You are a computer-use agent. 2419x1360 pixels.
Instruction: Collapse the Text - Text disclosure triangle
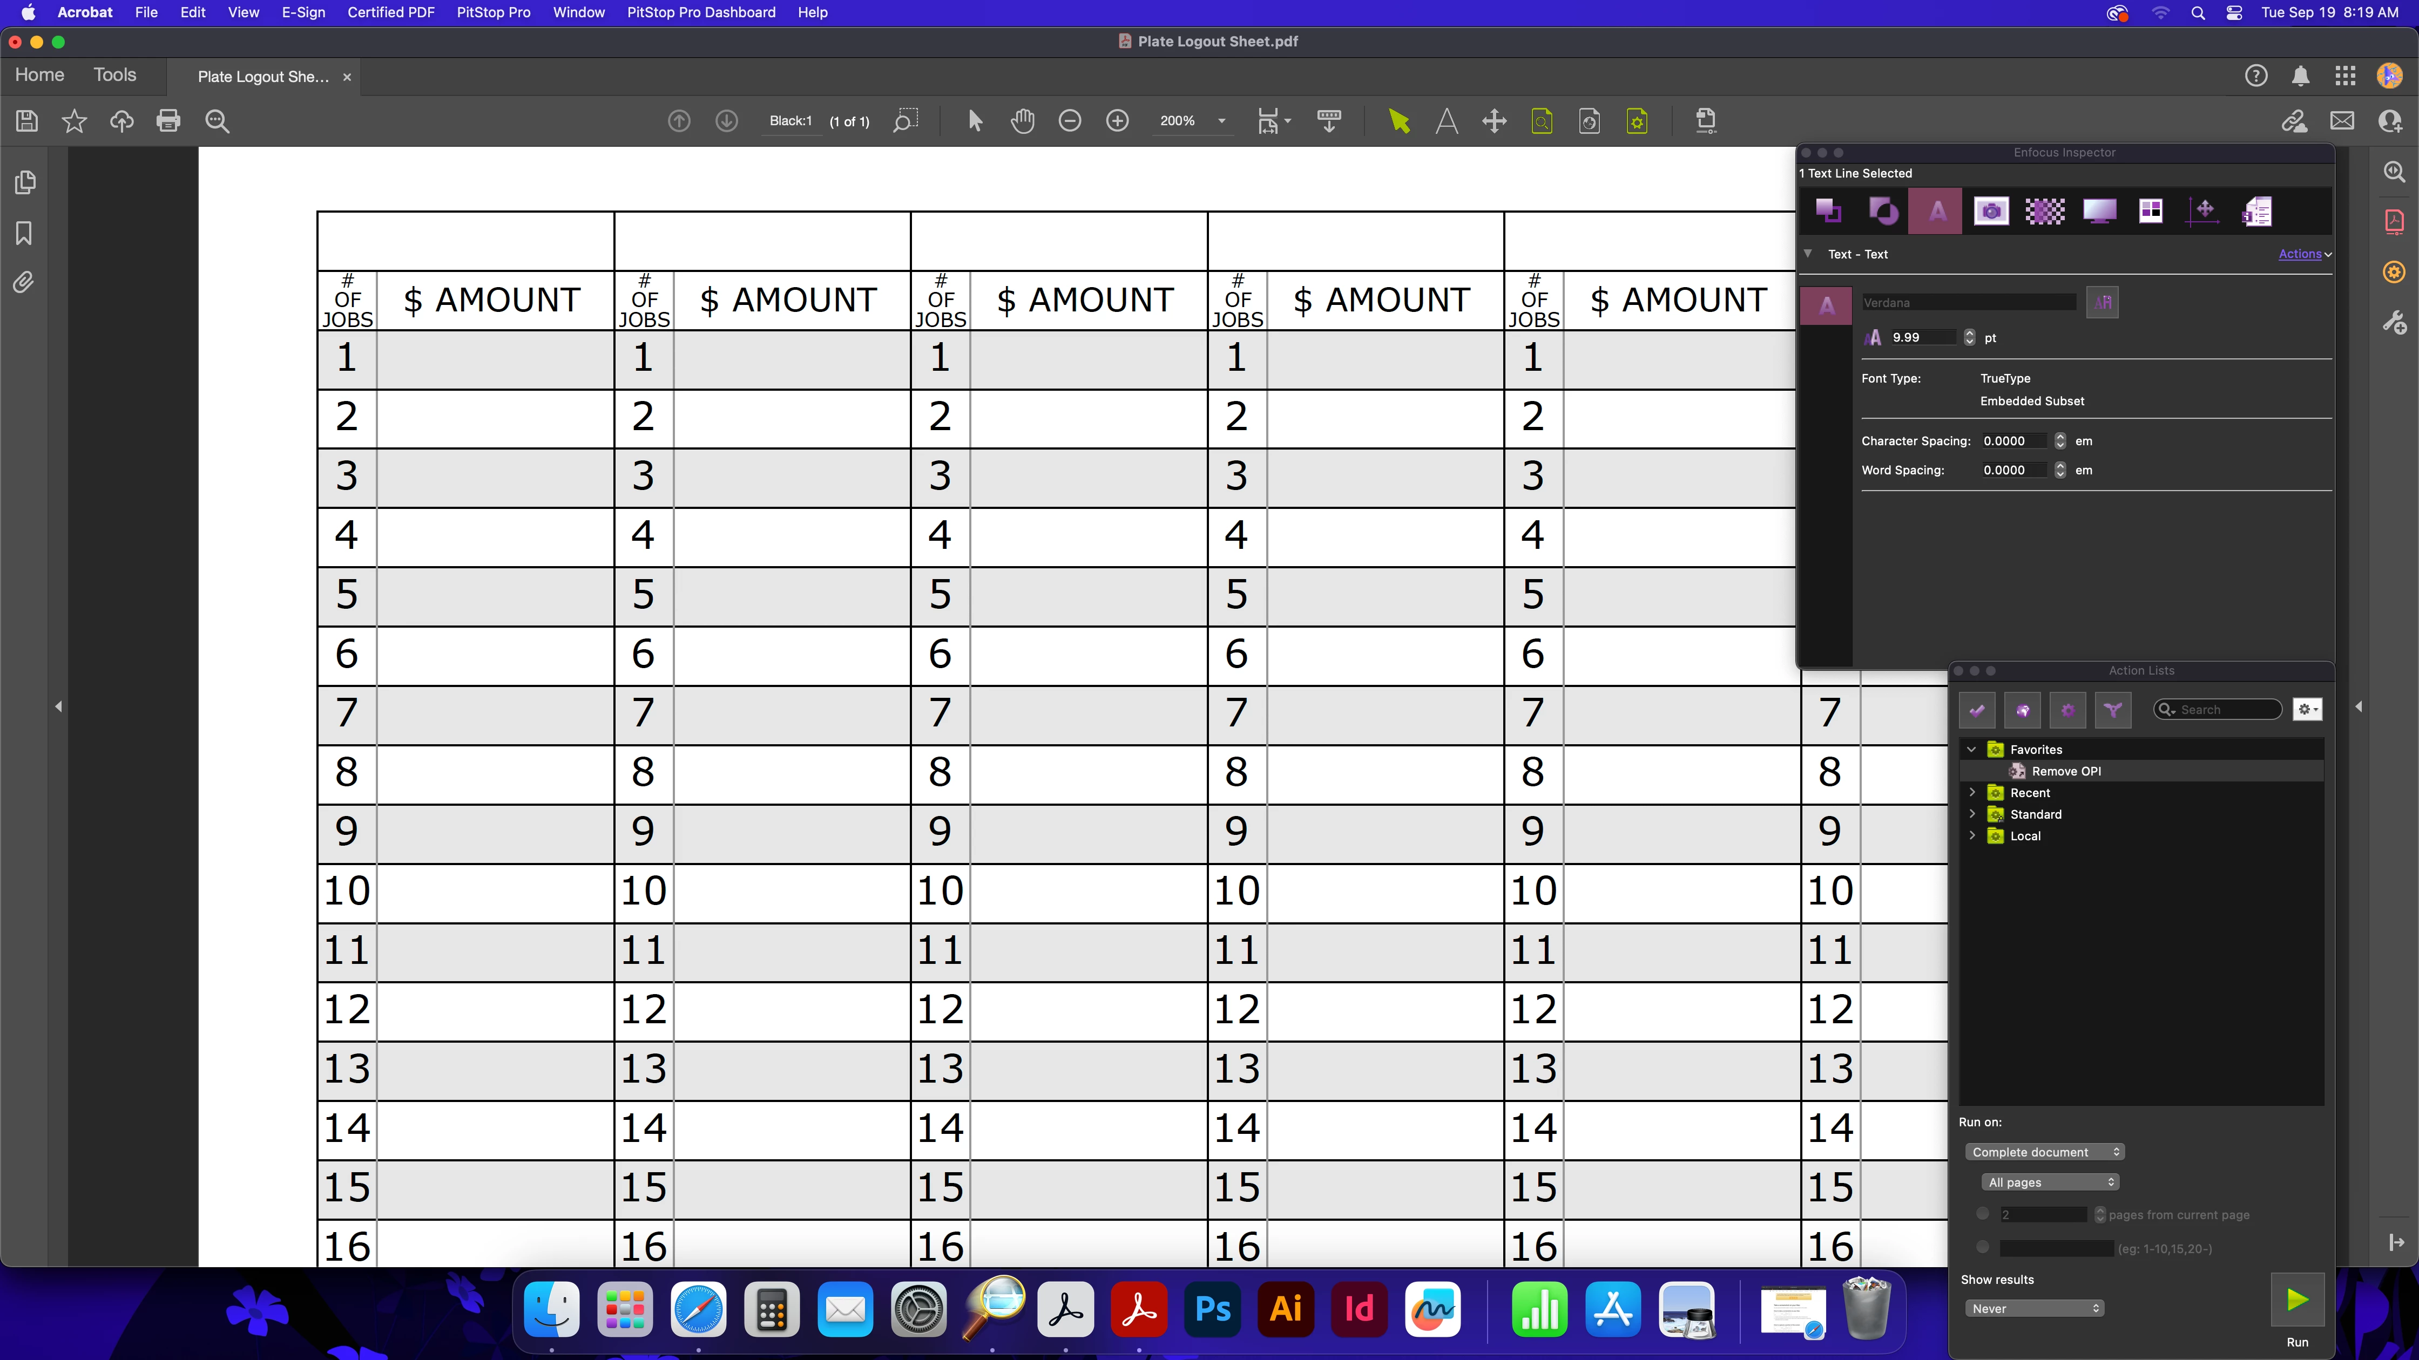[x=1808, y=254]
